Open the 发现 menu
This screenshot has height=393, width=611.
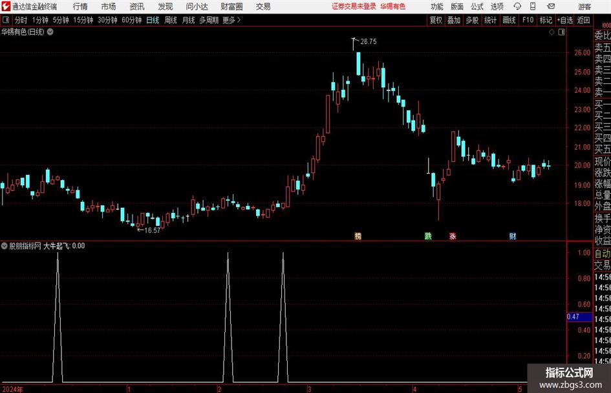click(166, 6)
